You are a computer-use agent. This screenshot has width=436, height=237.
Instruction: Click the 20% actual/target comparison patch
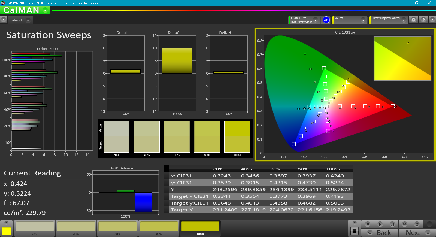[116, 136]
